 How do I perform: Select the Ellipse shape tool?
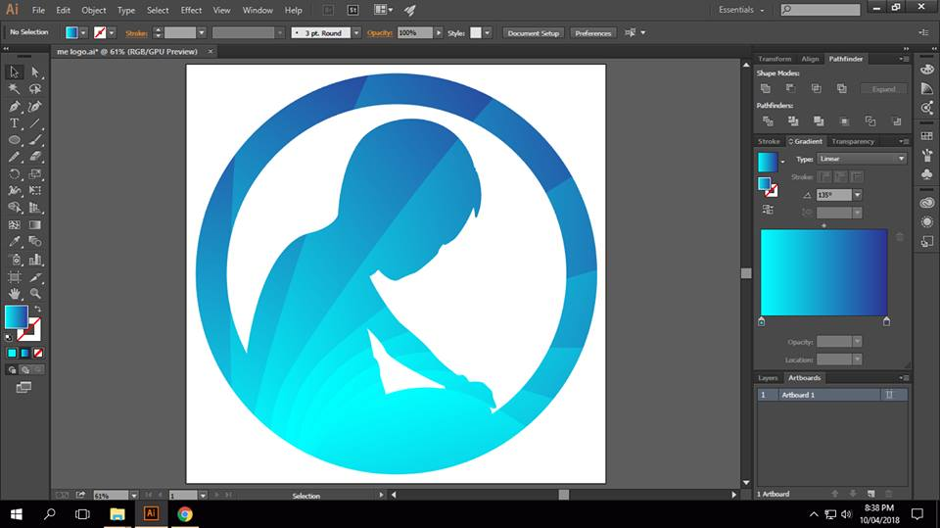point(15,140)
